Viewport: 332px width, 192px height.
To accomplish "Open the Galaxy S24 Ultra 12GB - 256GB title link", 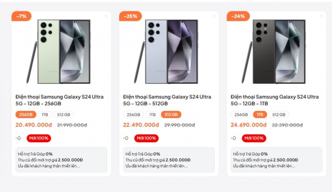I will click(59, 100).
